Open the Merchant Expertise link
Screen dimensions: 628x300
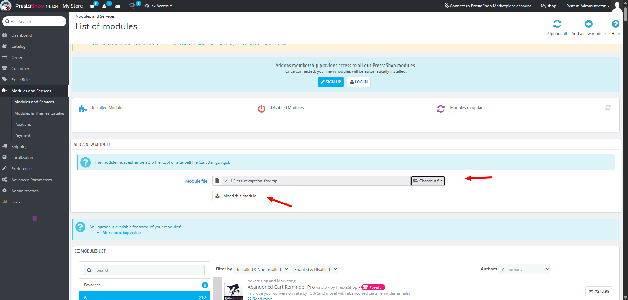pos(121,233)
